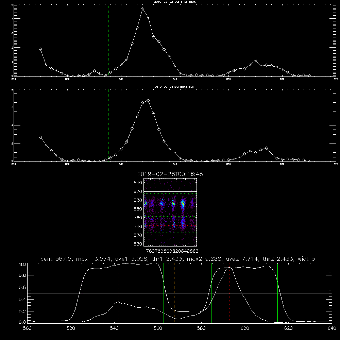340x340 pixels.
Task: Click the 0.2 label on bottom plot y-axis
Action: click(22, 311)
